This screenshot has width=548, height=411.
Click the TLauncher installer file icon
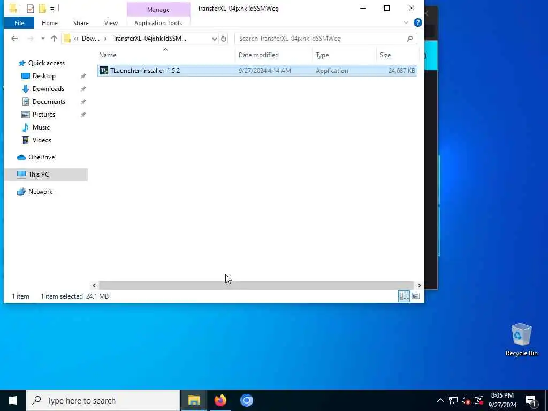pyautogui.click(x=104, y=70)
